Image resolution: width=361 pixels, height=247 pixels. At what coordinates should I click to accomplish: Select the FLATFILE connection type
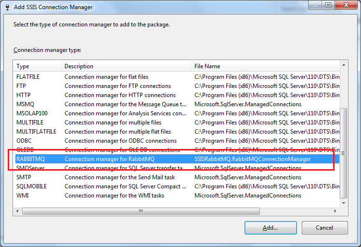tap(28, 77)
